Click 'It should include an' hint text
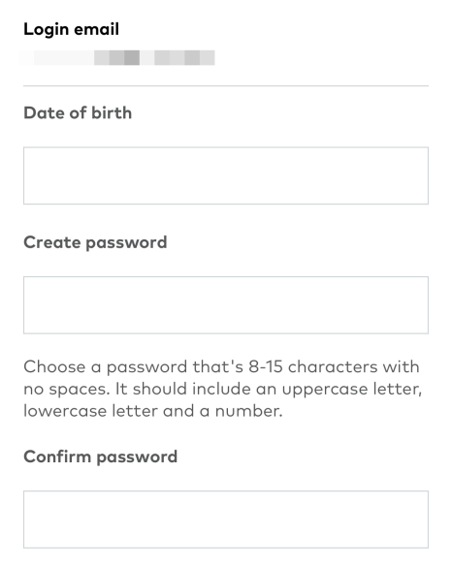Image resolution: width=452 pixels, height=567 pixels. [196, 389]
